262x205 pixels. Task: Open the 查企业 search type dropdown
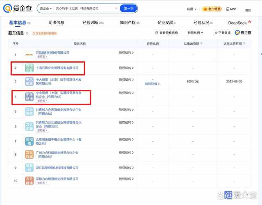click(46, 8)
